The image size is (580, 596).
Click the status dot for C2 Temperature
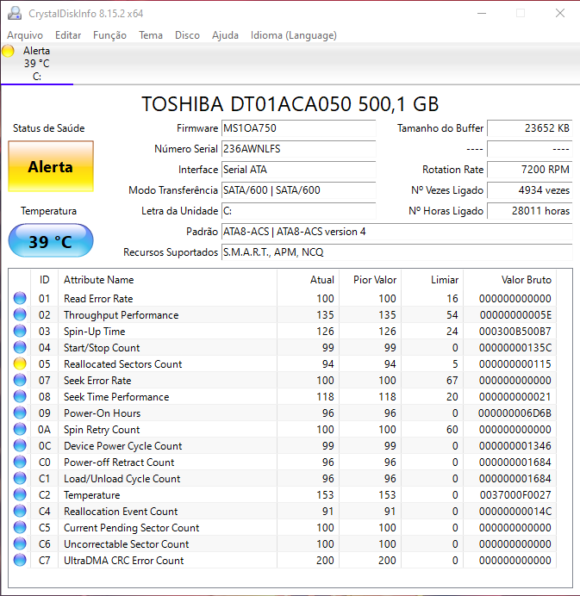coord(20,494)
